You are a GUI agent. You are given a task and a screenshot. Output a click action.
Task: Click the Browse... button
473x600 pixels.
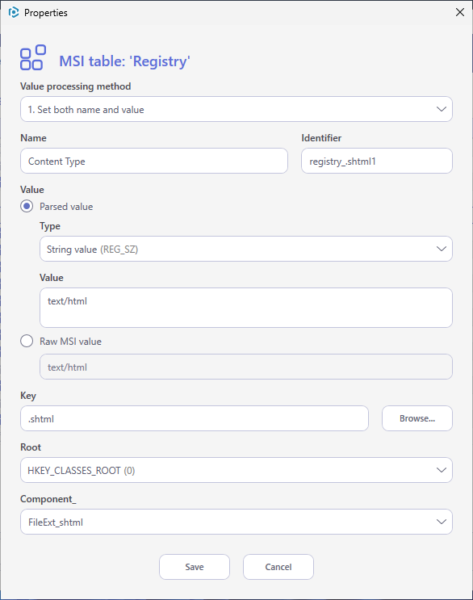click(x=417, y=418)
